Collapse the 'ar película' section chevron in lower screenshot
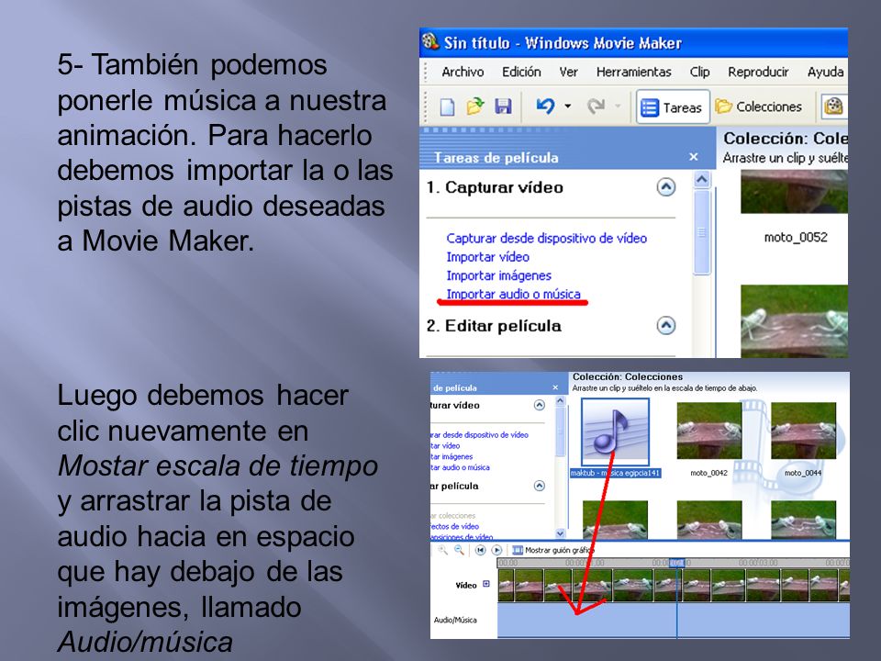The width and height of the screenshot is (881, 661). pos(539,486)
